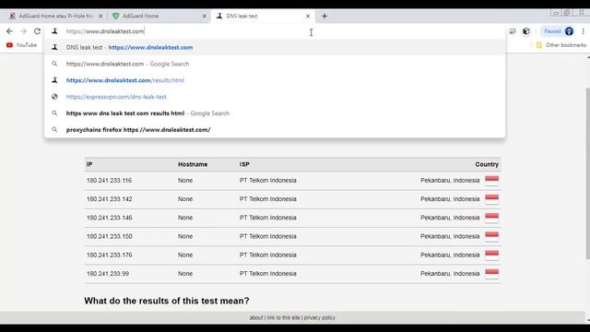The height and width of the screenshot is (332, 590).
Task: Select IP address 180.241.233.116
Action: [109, 181]
